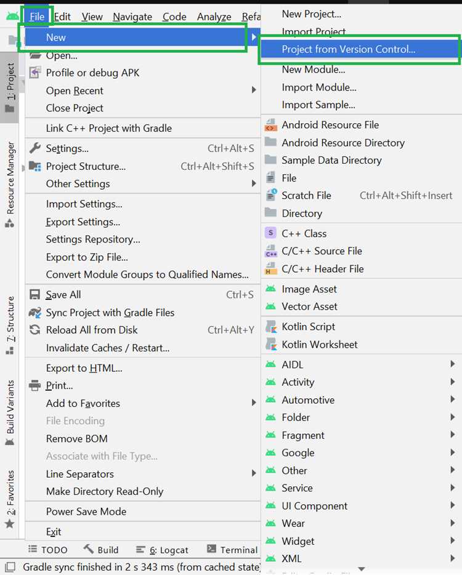
Task: Expand the Other Settings submenu arrow
Action: point(254,183)
